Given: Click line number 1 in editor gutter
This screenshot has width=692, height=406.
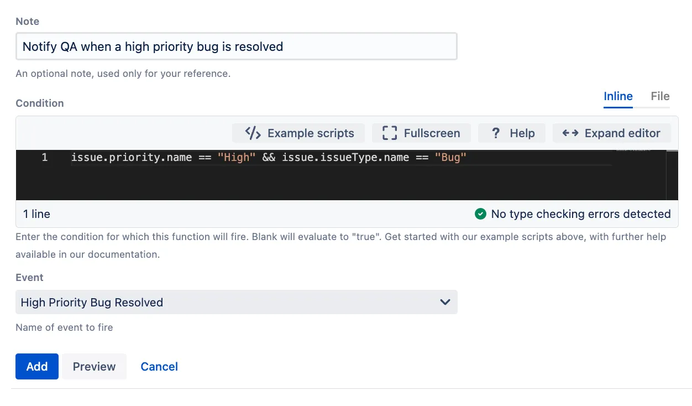Looking at the screenshot, I should tap(44, 158).
